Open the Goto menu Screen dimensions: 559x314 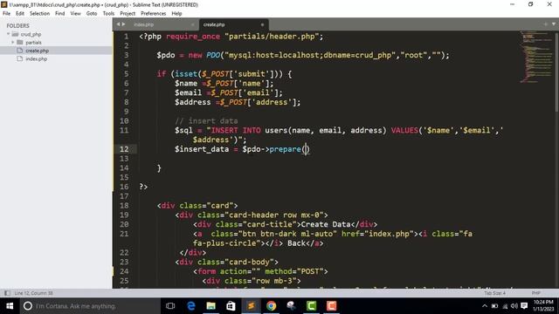[x=92, y=14]
